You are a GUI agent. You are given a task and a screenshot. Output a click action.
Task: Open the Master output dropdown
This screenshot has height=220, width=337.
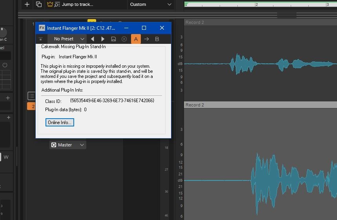tap(67, 145)
